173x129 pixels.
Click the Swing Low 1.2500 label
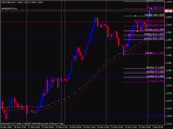pyautogui.click(x=156, y=53)
